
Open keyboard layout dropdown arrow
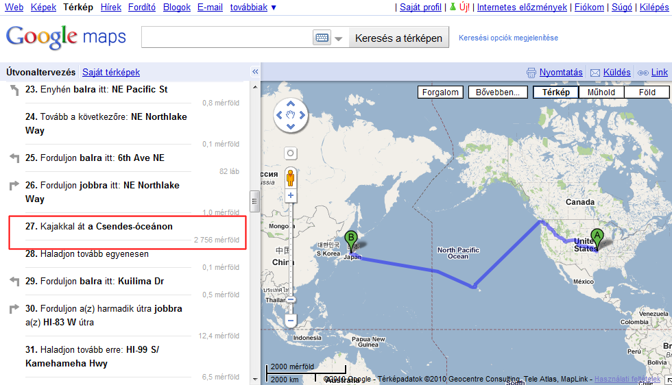coord(339,38)
